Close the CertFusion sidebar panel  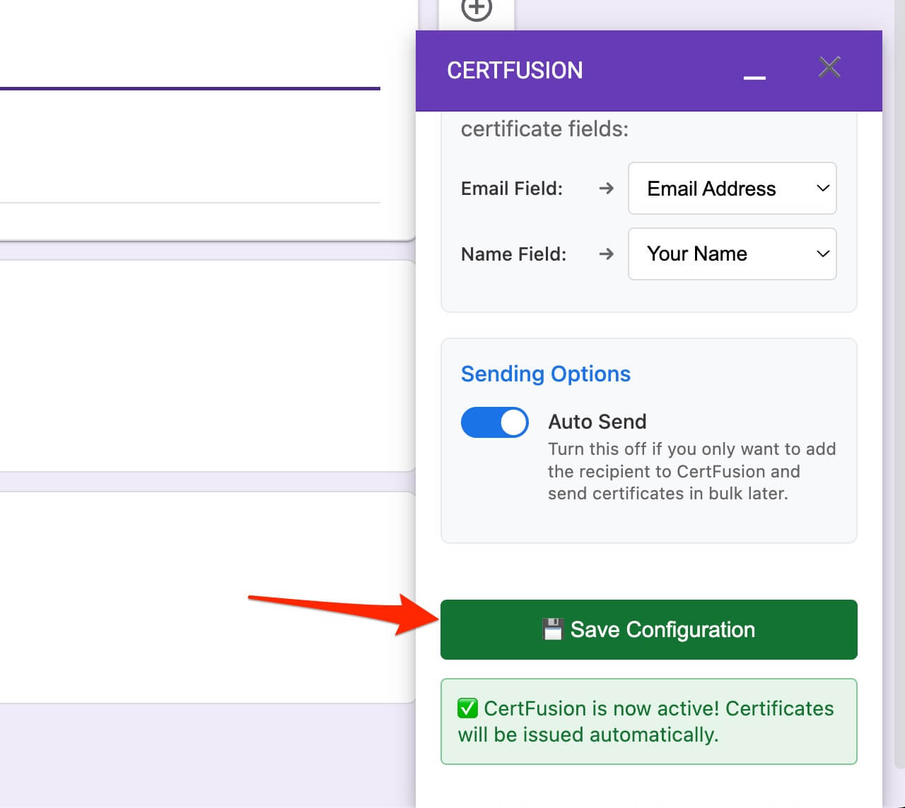[829, 67]
